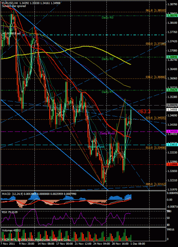Viewport: 178px width, 247px height.
Task: Click the green 1.35629 price tag
Action: 172,90
